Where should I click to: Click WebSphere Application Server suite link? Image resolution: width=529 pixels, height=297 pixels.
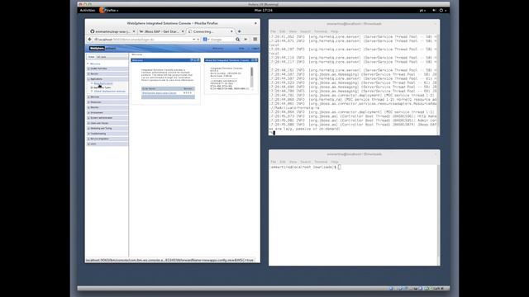click(160, 93)
